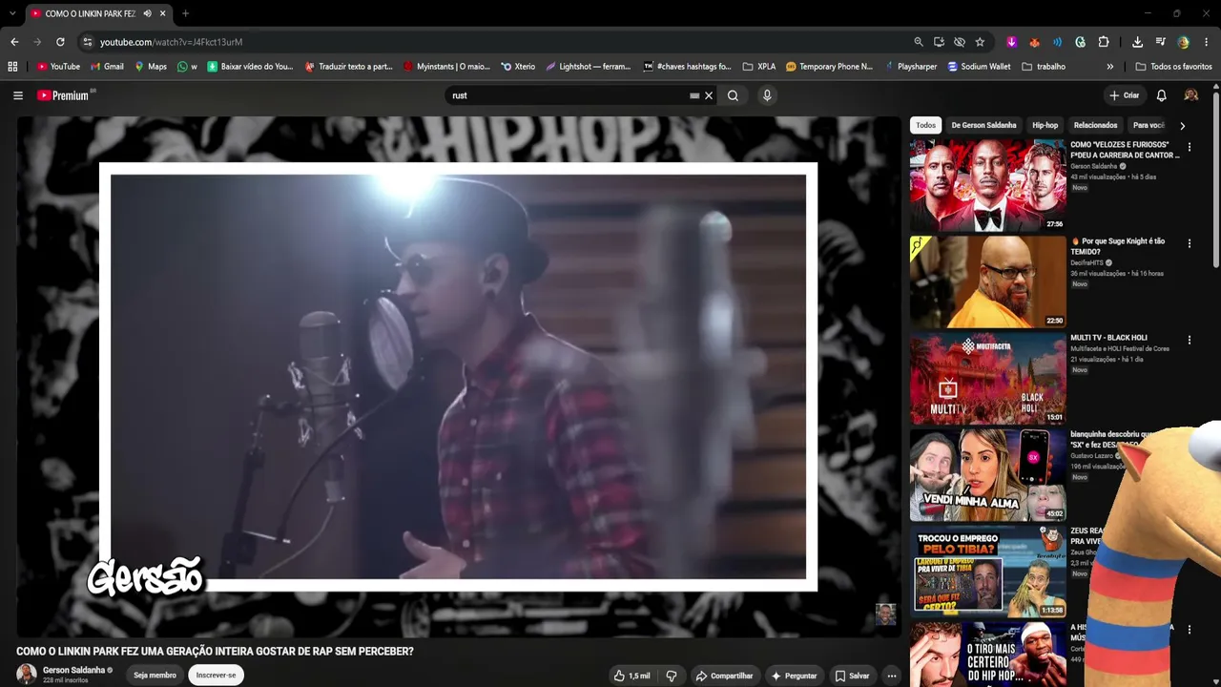Mute the tab via speaker icon

[x=147, y=13]
